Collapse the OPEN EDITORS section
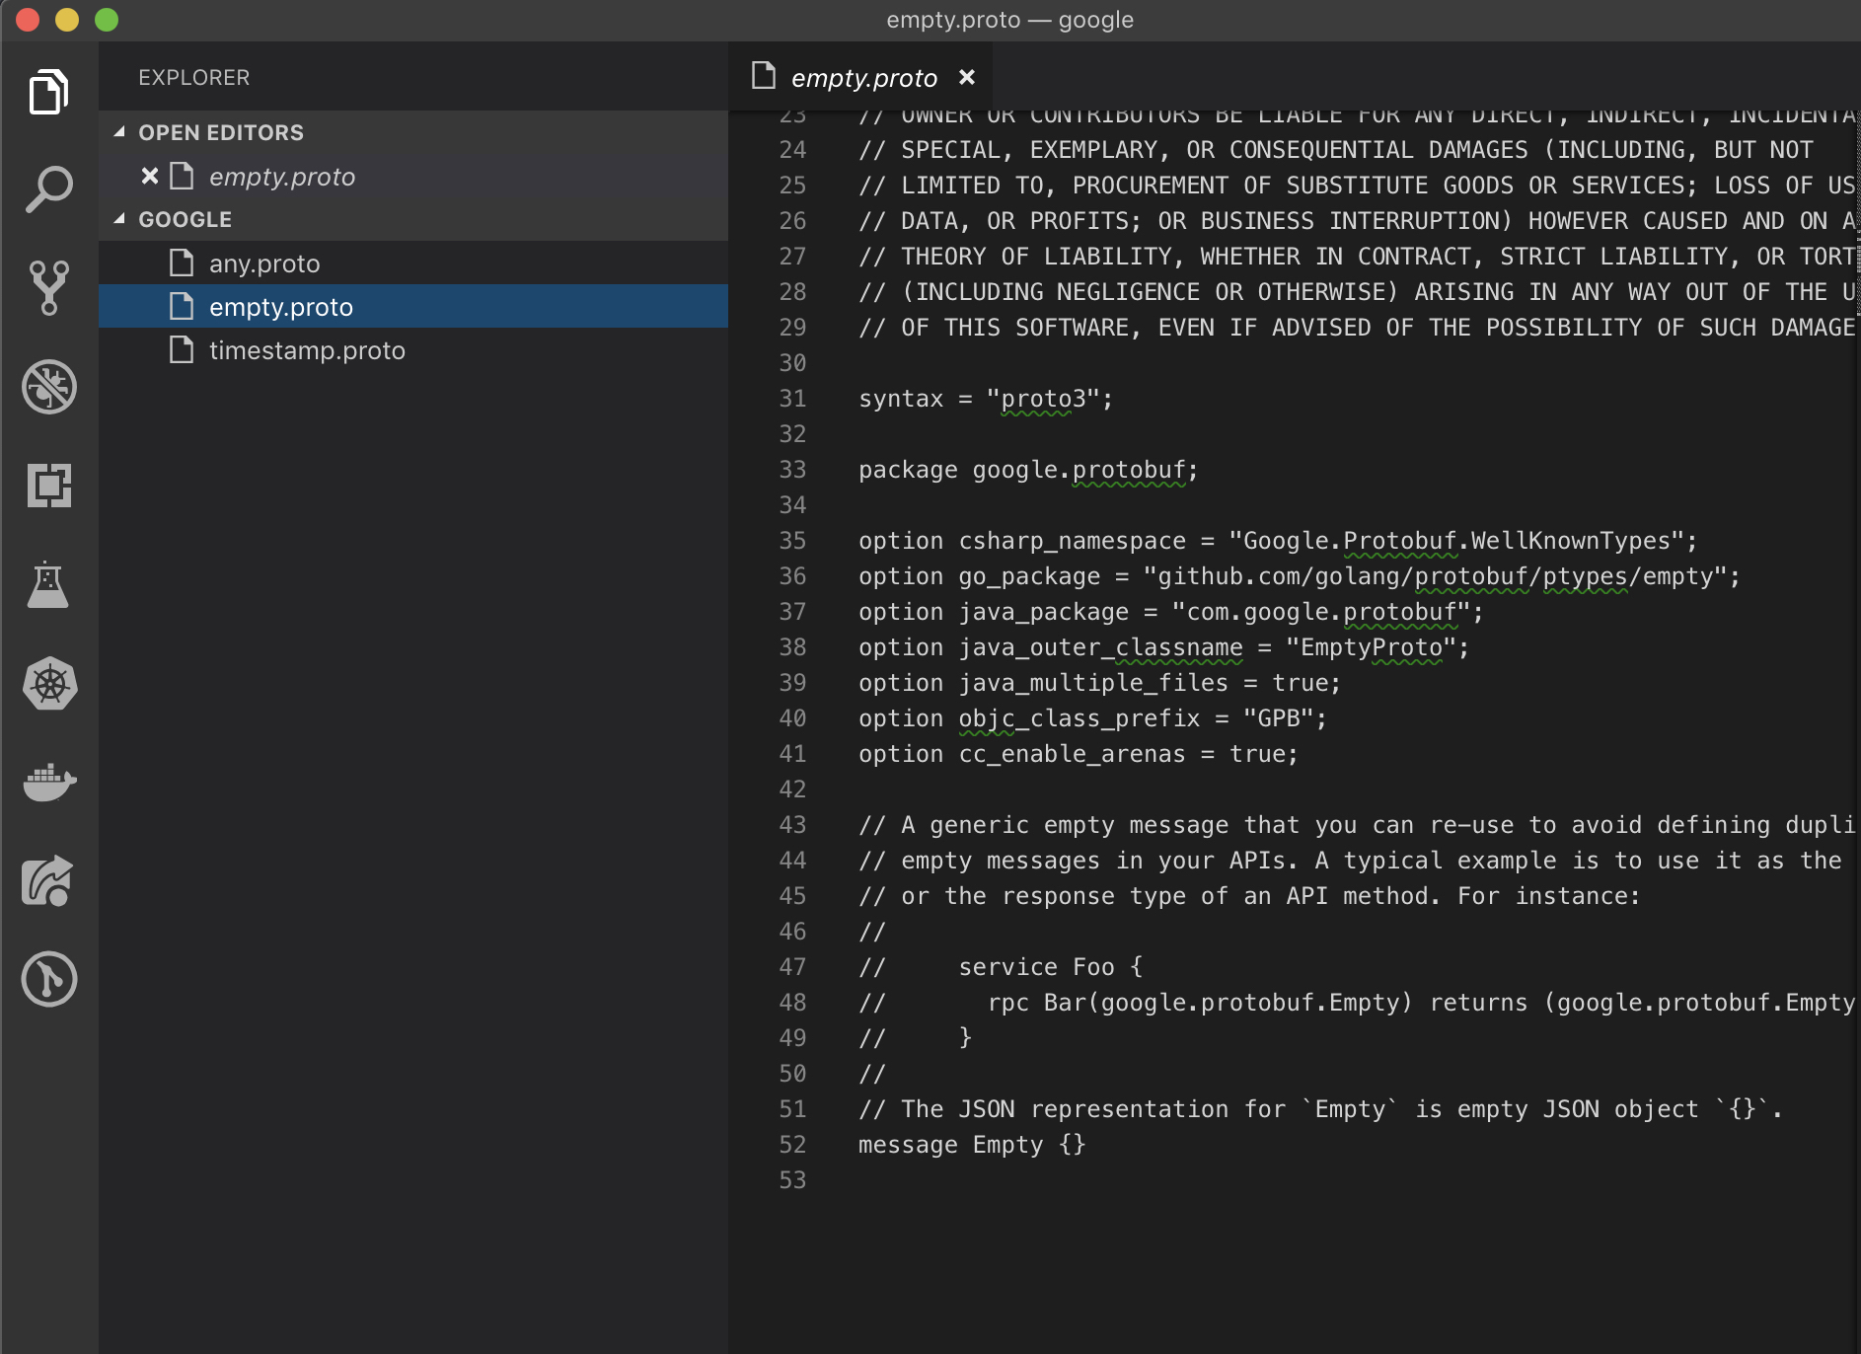 119,132
